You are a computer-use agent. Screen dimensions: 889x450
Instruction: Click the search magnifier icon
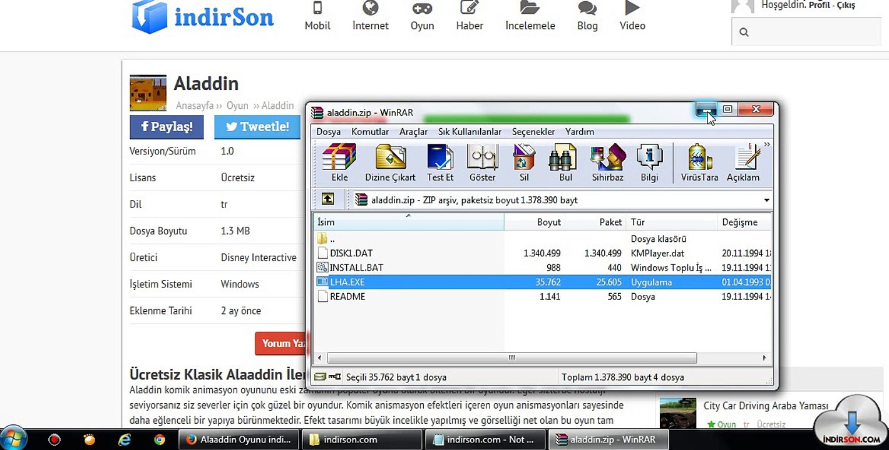pyautogui.click(x=744, y=32)
